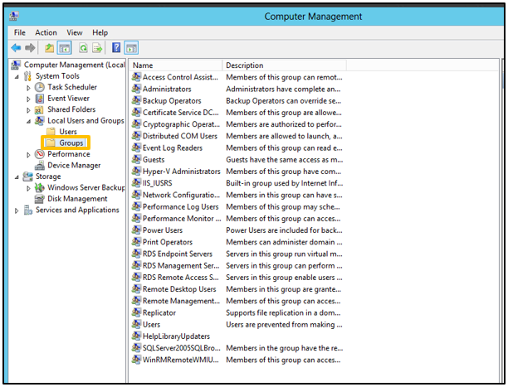Collapse the System Tools node
The height and width of the screenshot is (387, 508).
pos(17,76)
